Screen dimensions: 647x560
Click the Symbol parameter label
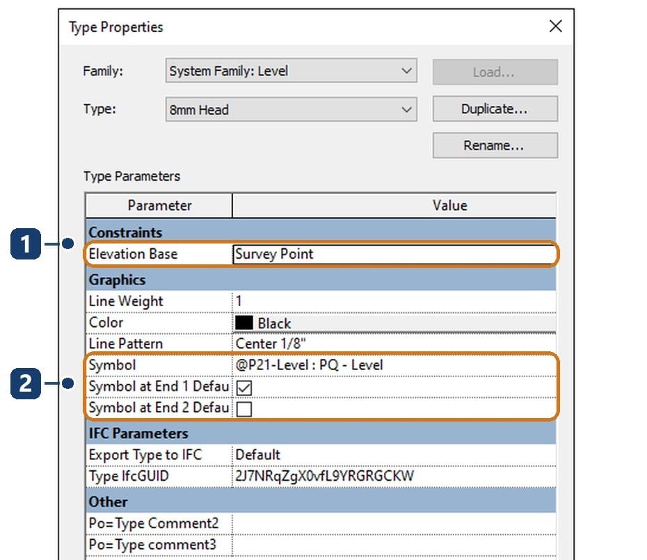(x=112, y=365)
